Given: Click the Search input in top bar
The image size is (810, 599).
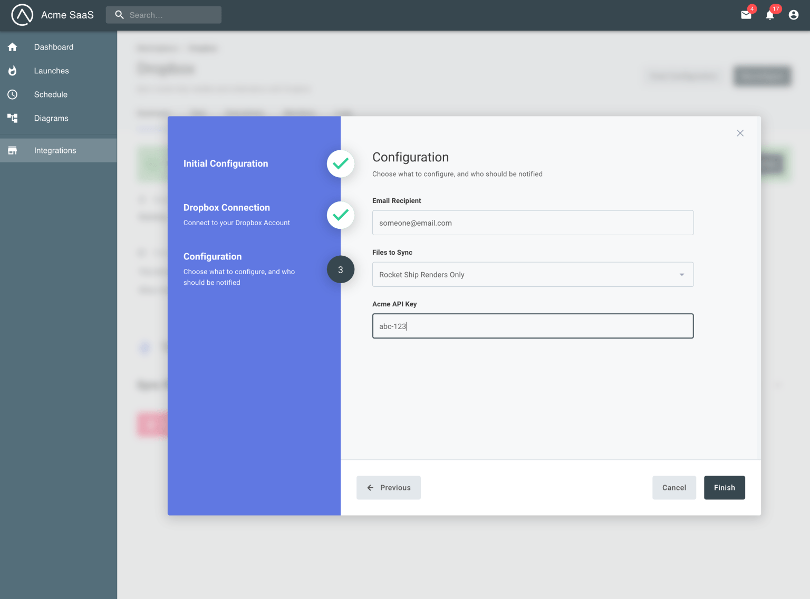Looking at the screenshot, I should [x=163, y=15].
